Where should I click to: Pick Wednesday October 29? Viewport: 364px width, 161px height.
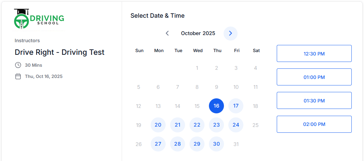[x=197, y=144]
